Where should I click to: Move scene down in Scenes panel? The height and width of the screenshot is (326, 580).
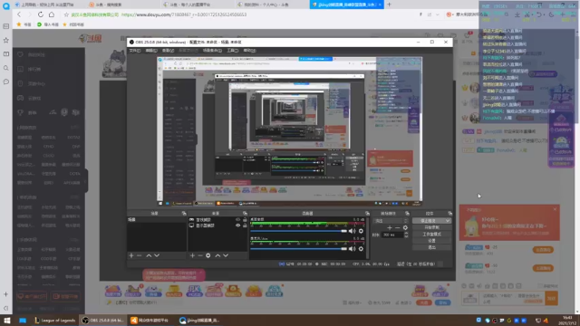(x=157, y=255)
